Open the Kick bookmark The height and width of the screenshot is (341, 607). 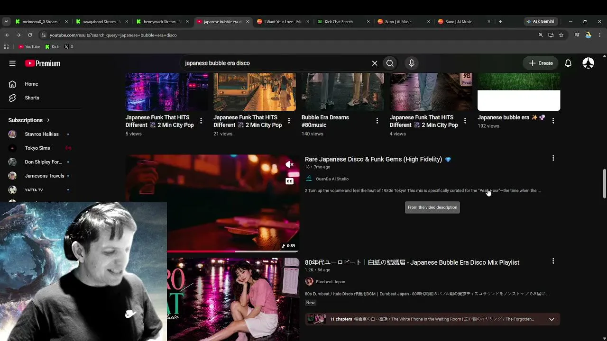[x=52, y=47]
